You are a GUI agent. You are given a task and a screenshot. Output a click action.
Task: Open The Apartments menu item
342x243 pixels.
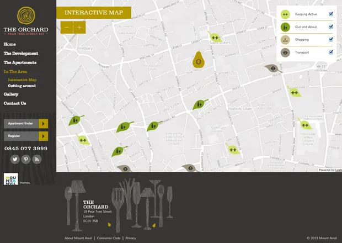(x=20, y=62)
